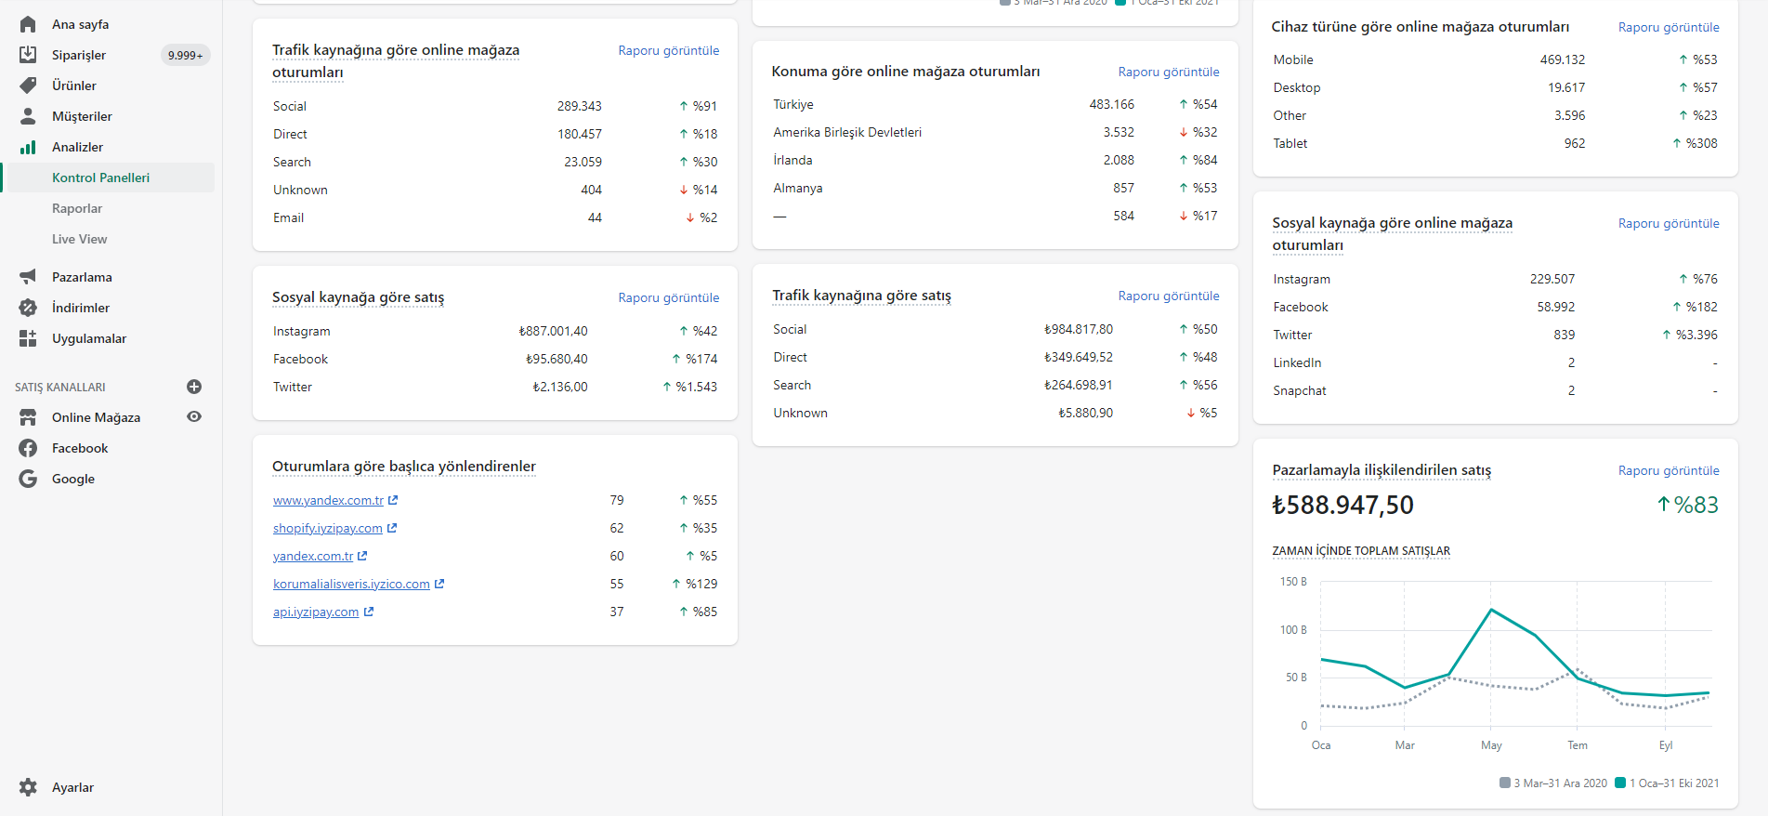This screenshot has height=816, width=1768.
Task: Click external link icon next to korumalialisveris.iyzico.com
Action: [x=439, y=584]
